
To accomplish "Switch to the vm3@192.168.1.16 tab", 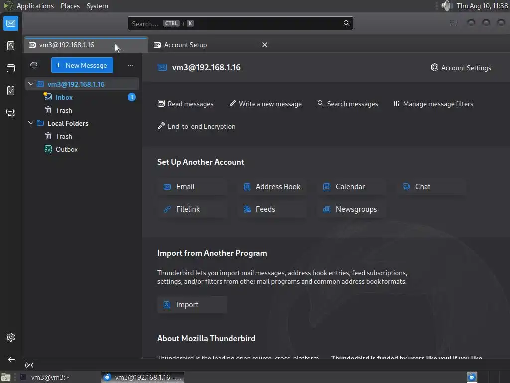I will pos(86,45).
